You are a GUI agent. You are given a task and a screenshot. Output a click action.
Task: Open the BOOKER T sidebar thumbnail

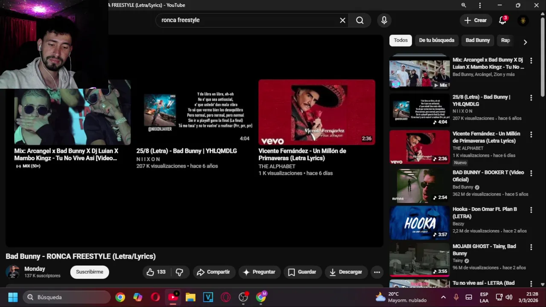tap(419, 185)
